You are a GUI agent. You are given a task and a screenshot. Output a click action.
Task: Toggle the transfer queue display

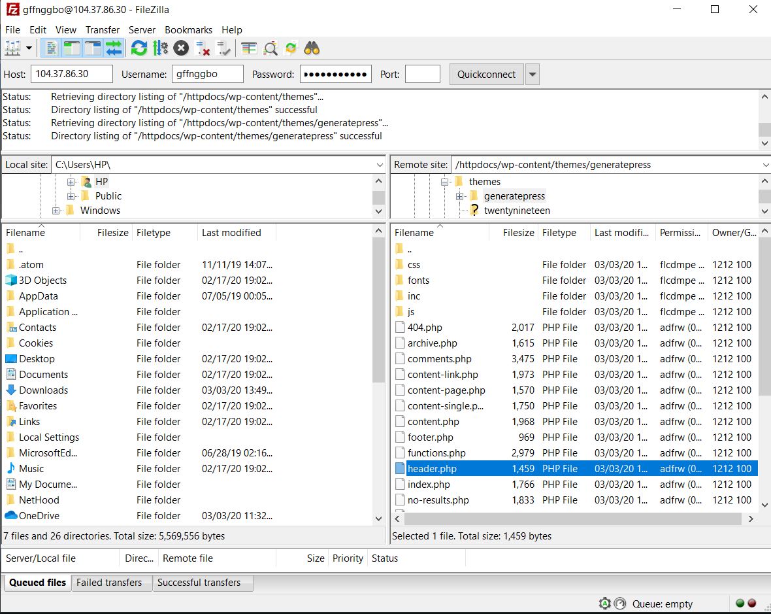pyautogui.click(x=114, y=48)
